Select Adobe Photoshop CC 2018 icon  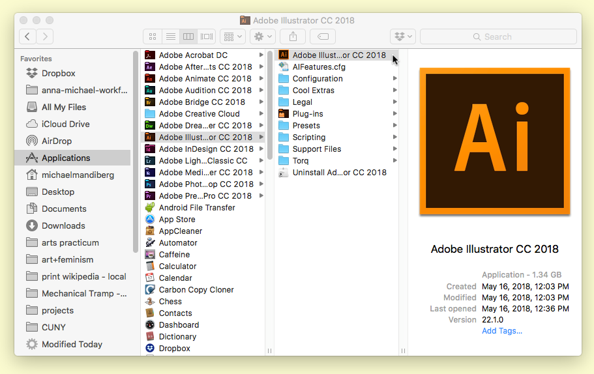(150, 184)
